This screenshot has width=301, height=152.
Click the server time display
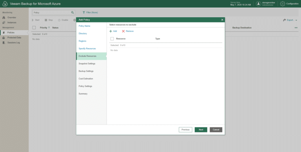point(241,4)
